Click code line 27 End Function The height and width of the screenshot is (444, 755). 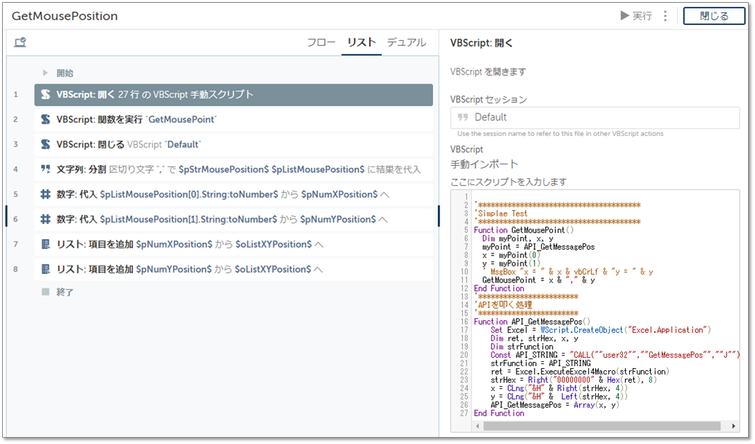pyautogui.click(x=499, y=413)
